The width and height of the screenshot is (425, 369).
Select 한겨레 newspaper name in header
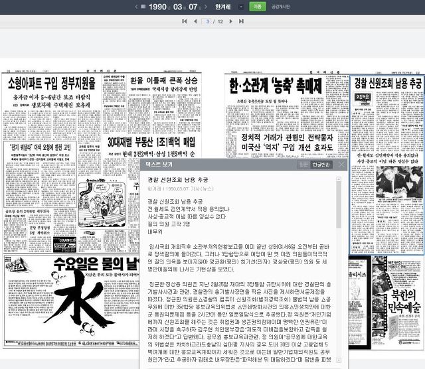223,7
